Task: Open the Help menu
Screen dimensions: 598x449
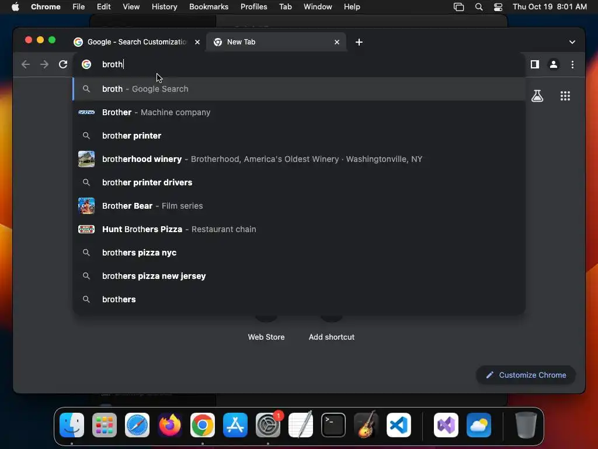Action: click(352, 6)
